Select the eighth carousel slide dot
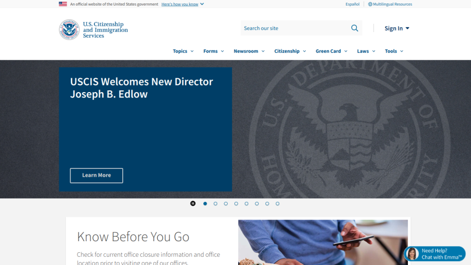Image resolution: width=471 pixels, height=265 pixels. point(278,203)
